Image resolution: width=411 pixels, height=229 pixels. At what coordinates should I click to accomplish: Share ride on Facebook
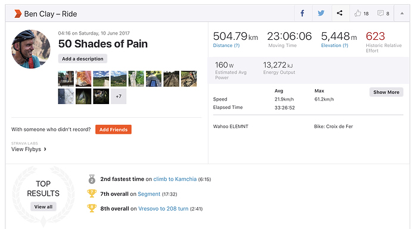(x=302, y=13)
